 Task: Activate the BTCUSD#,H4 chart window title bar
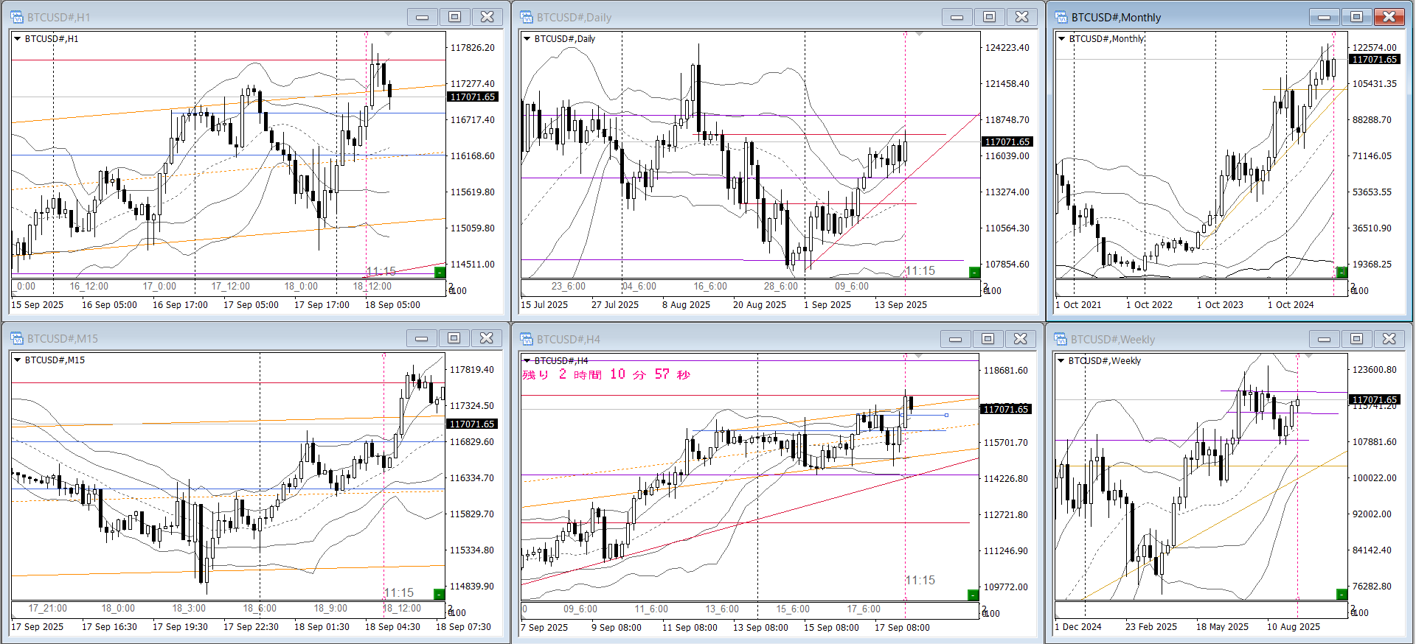pyautogui.click(x=723, y=339)
